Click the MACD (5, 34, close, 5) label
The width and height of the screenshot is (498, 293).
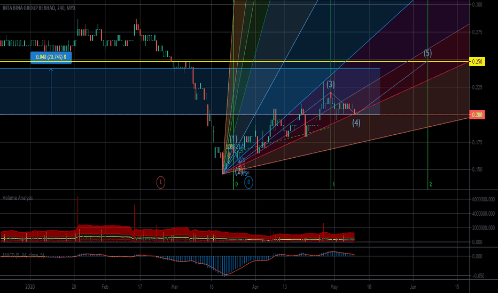pos(23,255)
